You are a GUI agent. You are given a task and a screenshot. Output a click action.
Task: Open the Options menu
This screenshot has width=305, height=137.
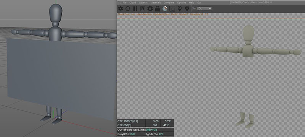[181, 3]
